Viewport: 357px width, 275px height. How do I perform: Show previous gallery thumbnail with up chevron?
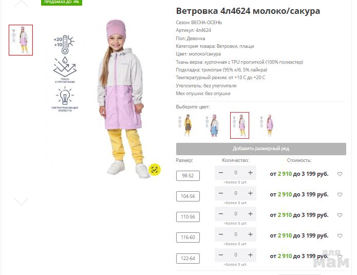pyautogui.click(x=21, y=3)
